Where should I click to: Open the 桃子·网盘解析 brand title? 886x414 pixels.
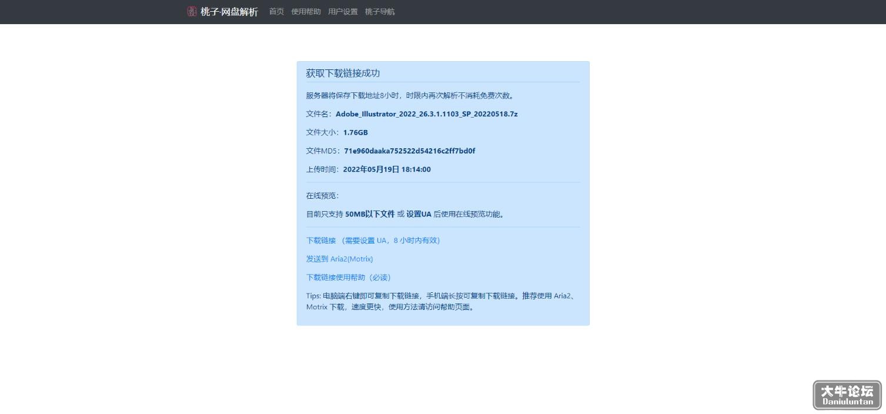229,12
